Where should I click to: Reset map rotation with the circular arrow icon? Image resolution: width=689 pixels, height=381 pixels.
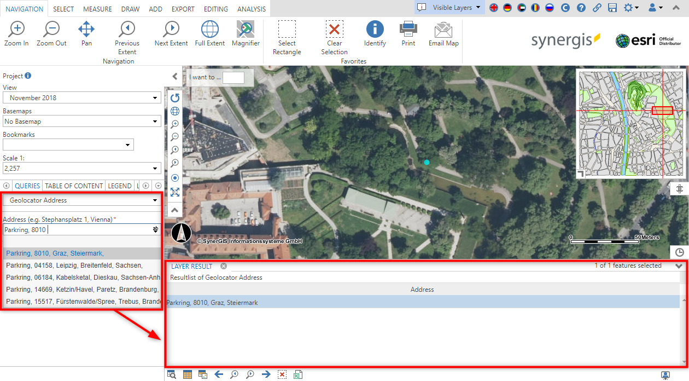(x=174, y=97)
